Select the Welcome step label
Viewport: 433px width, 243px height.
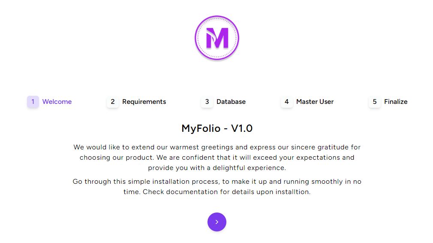pyautogui.click(x=57, y=102)
